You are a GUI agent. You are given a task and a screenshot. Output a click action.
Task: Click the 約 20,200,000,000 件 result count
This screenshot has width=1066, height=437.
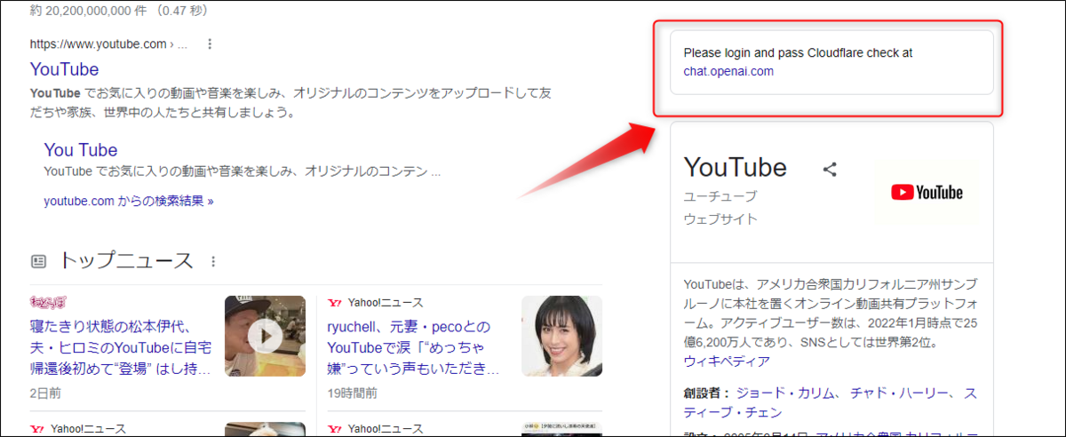pyautogui.click(x=87, y=10)
